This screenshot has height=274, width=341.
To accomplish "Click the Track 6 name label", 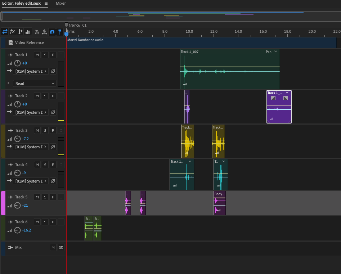I will 21,222.
